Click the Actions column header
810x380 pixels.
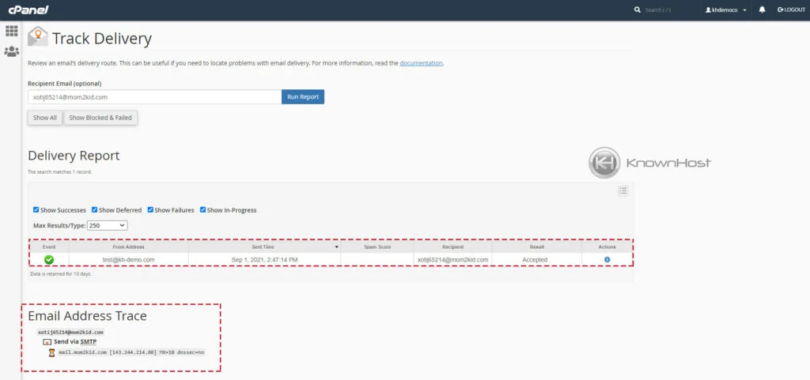click(607, 247)
